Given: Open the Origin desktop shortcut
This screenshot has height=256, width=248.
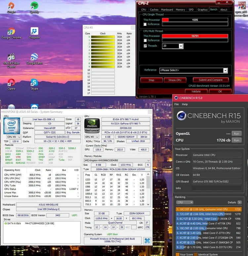Looking at the screenshot, I should point(11,8).
